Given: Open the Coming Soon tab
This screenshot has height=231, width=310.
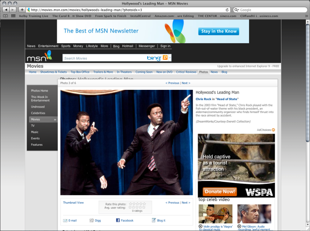Looking at the screenshot, I should tap(144, 72).
